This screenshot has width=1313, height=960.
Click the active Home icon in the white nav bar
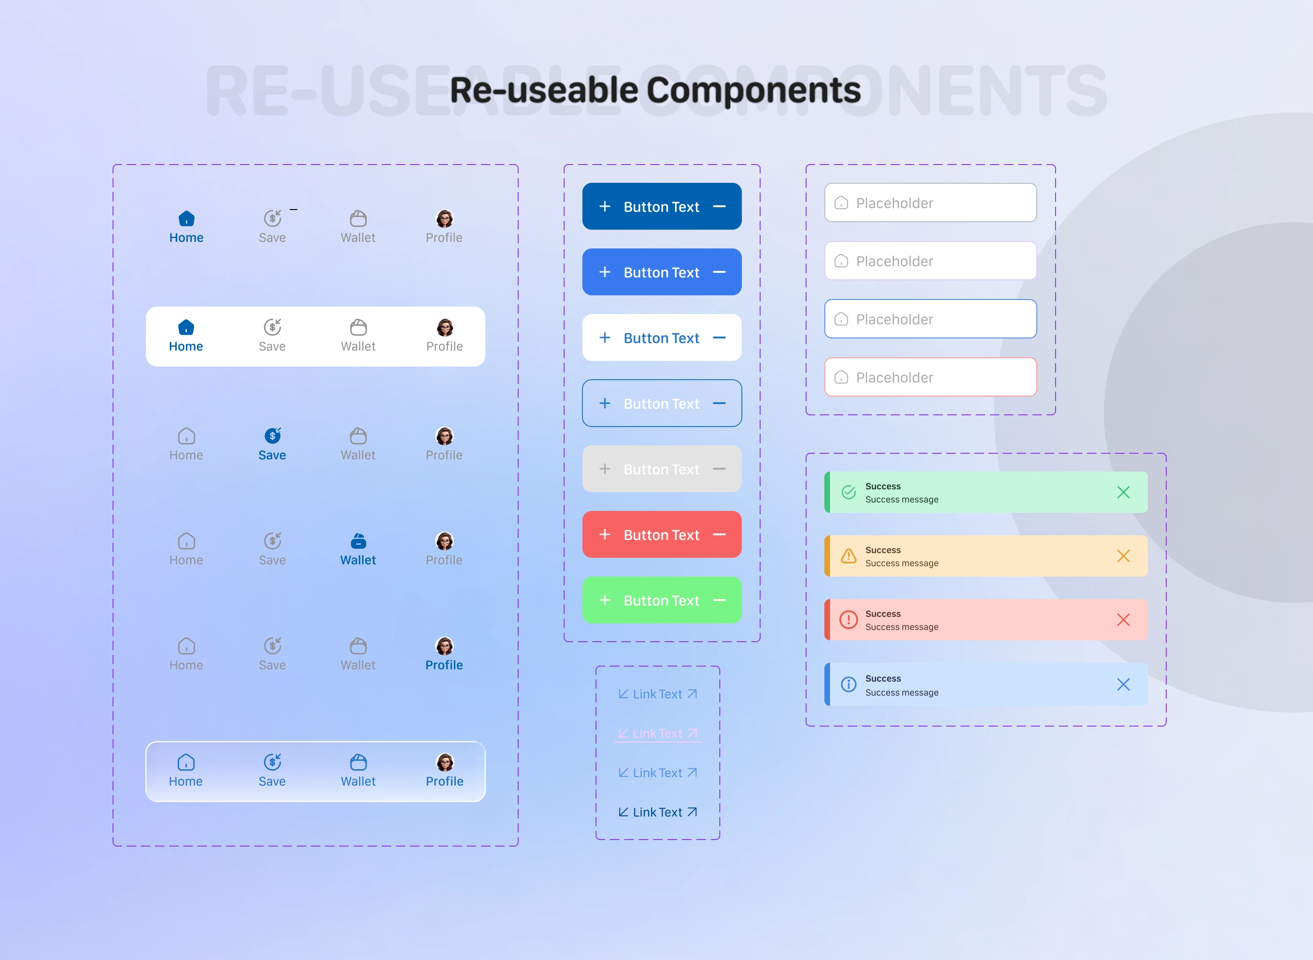[x=186, y=327]
